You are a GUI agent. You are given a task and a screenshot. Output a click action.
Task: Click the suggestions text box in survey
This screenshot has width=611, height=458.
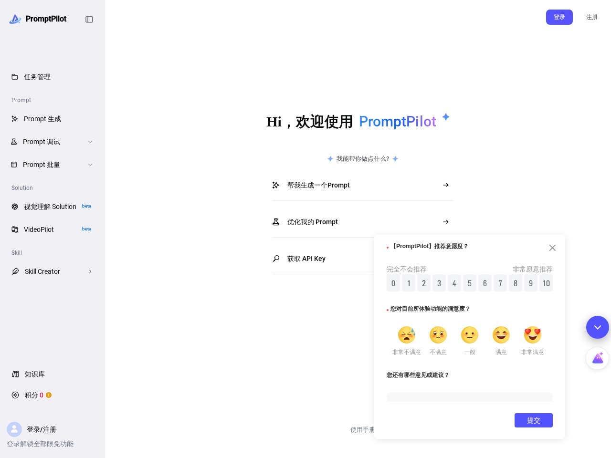click(x=470, y=397)
